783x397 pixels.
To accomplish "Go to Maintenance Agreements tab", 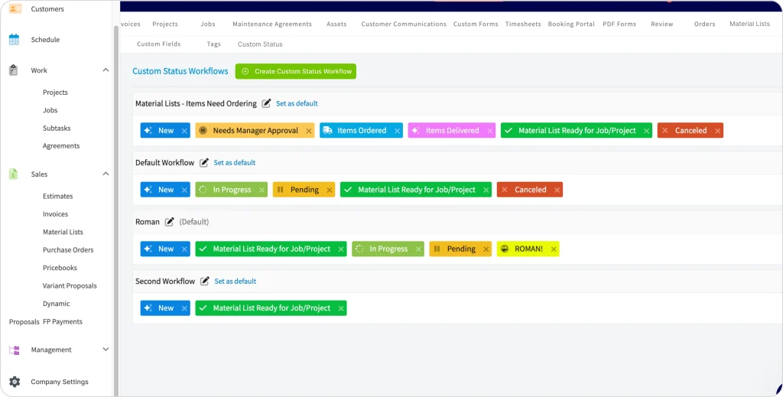I will 272,24.
